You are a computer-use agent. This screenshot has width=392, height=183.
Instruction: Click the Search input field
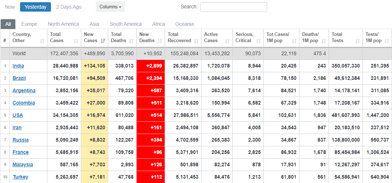233,7
